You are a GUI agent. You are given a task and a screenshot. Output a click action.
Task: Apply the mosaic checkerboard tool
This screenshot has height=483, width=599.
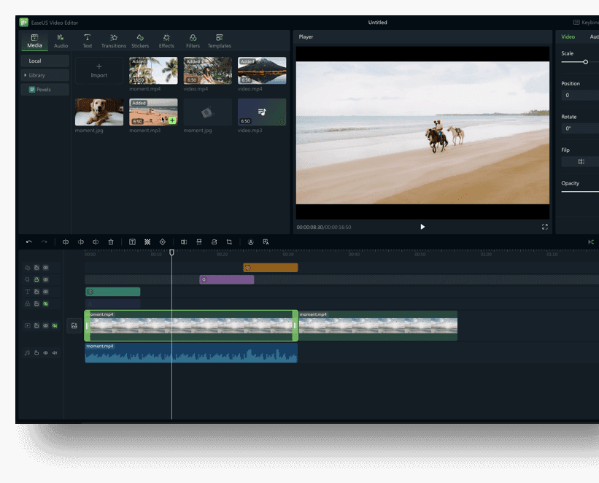point(147,242)
